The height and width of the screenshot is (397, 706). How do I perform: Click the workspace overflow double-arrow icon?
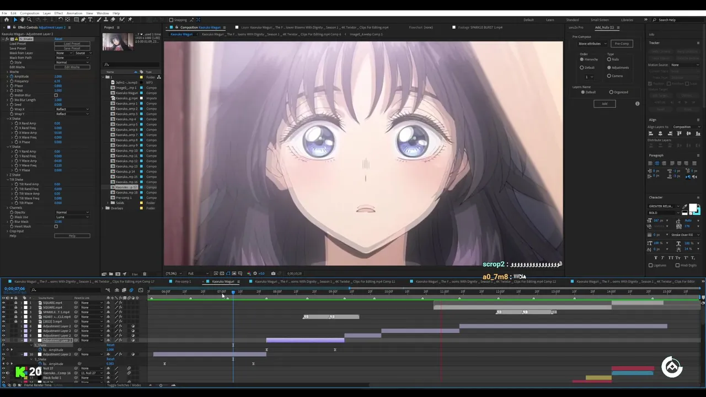(646, 20)
